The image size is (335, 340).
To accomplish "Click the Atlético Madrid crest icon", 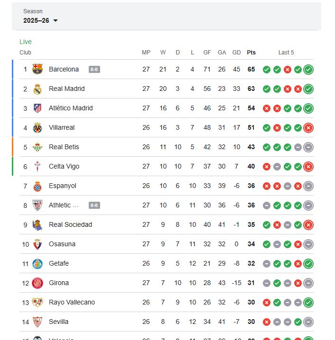I will (37, 108).
